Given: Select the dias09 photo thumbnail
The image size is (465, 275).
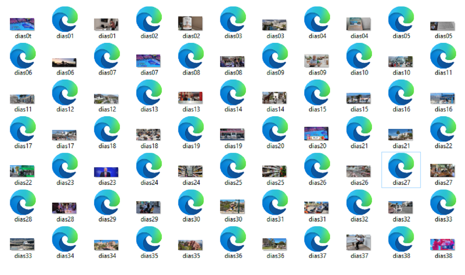Looking at the screenshot, I should tap(316, 61).
